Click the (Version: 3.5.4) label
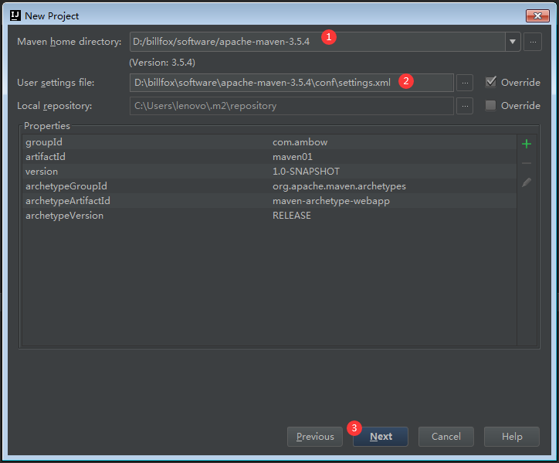 162,63
